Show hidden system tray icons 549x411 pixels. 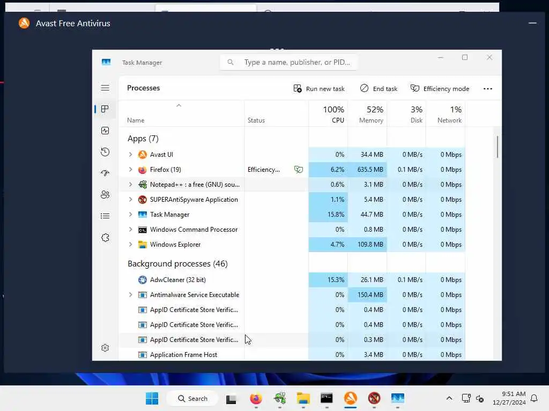[449, 398]
